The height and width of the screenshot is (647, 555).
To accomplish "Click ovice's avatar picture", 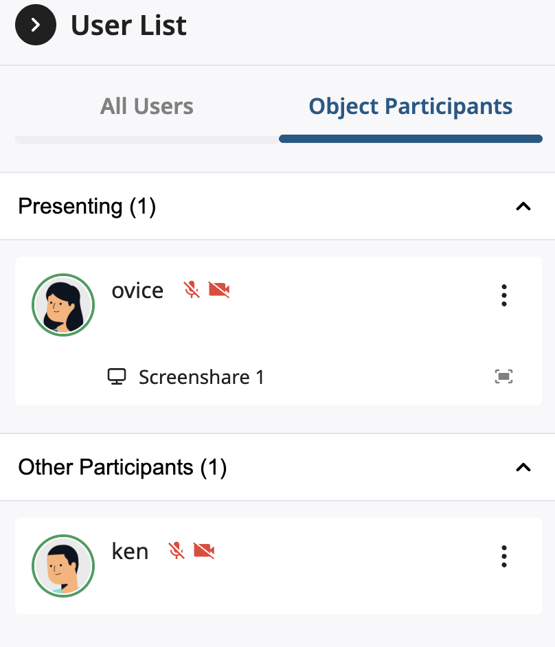I will (x=63, y=305).
